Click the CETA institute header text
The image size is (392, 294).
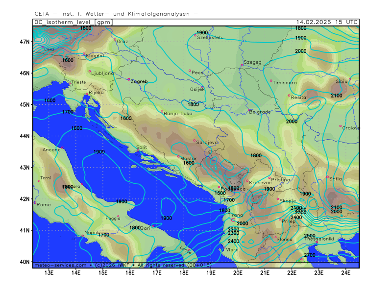(116, 14)
